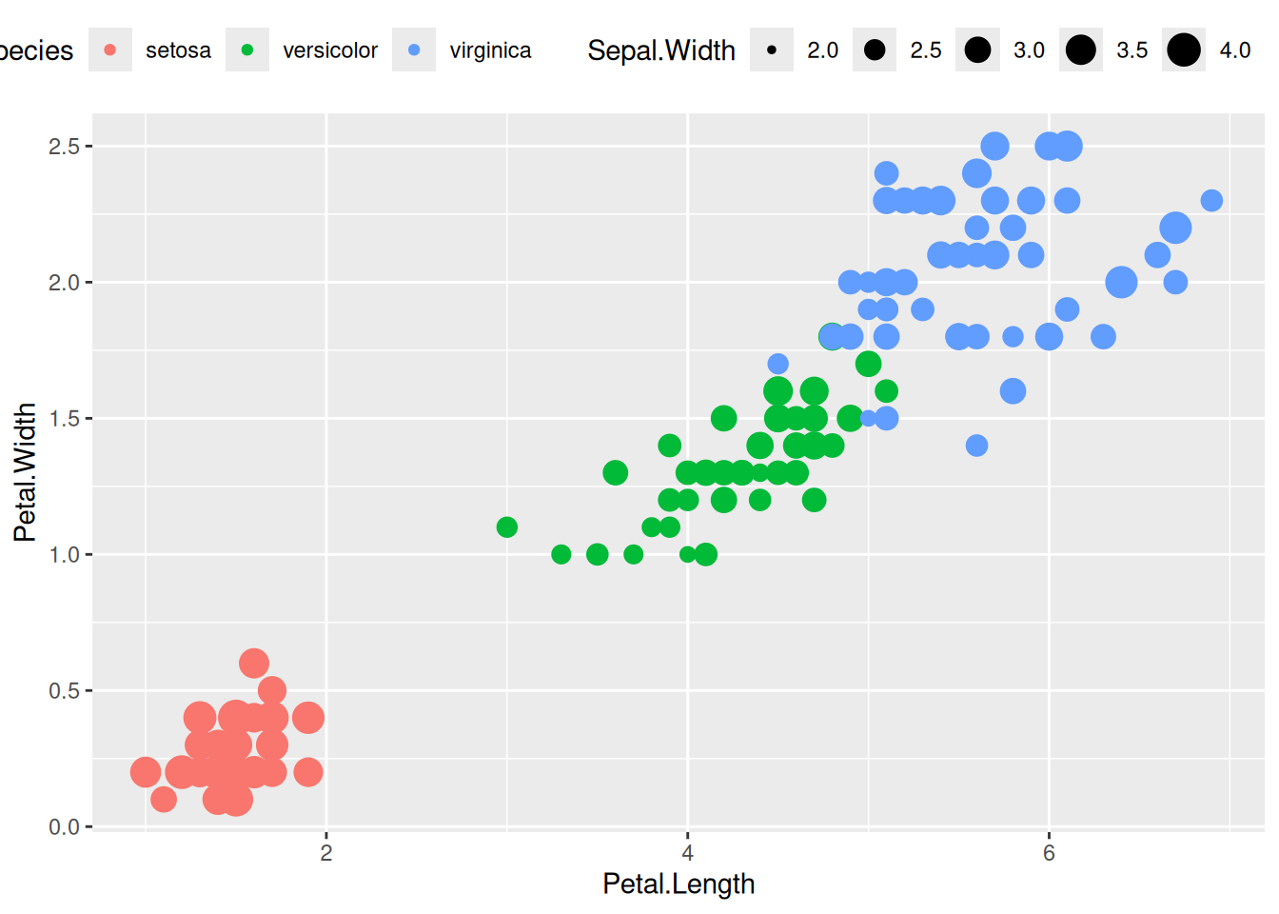Click the 1.0 tick label on y-axis
The image size is (1279, 914).
64,554
